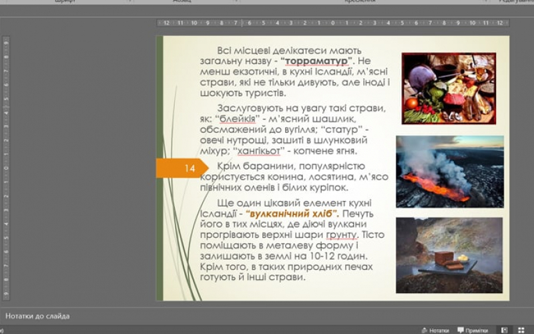Switch to Slide Sorter view icon
The width and height of the screenshot is (534, 334).
(521, 330)
